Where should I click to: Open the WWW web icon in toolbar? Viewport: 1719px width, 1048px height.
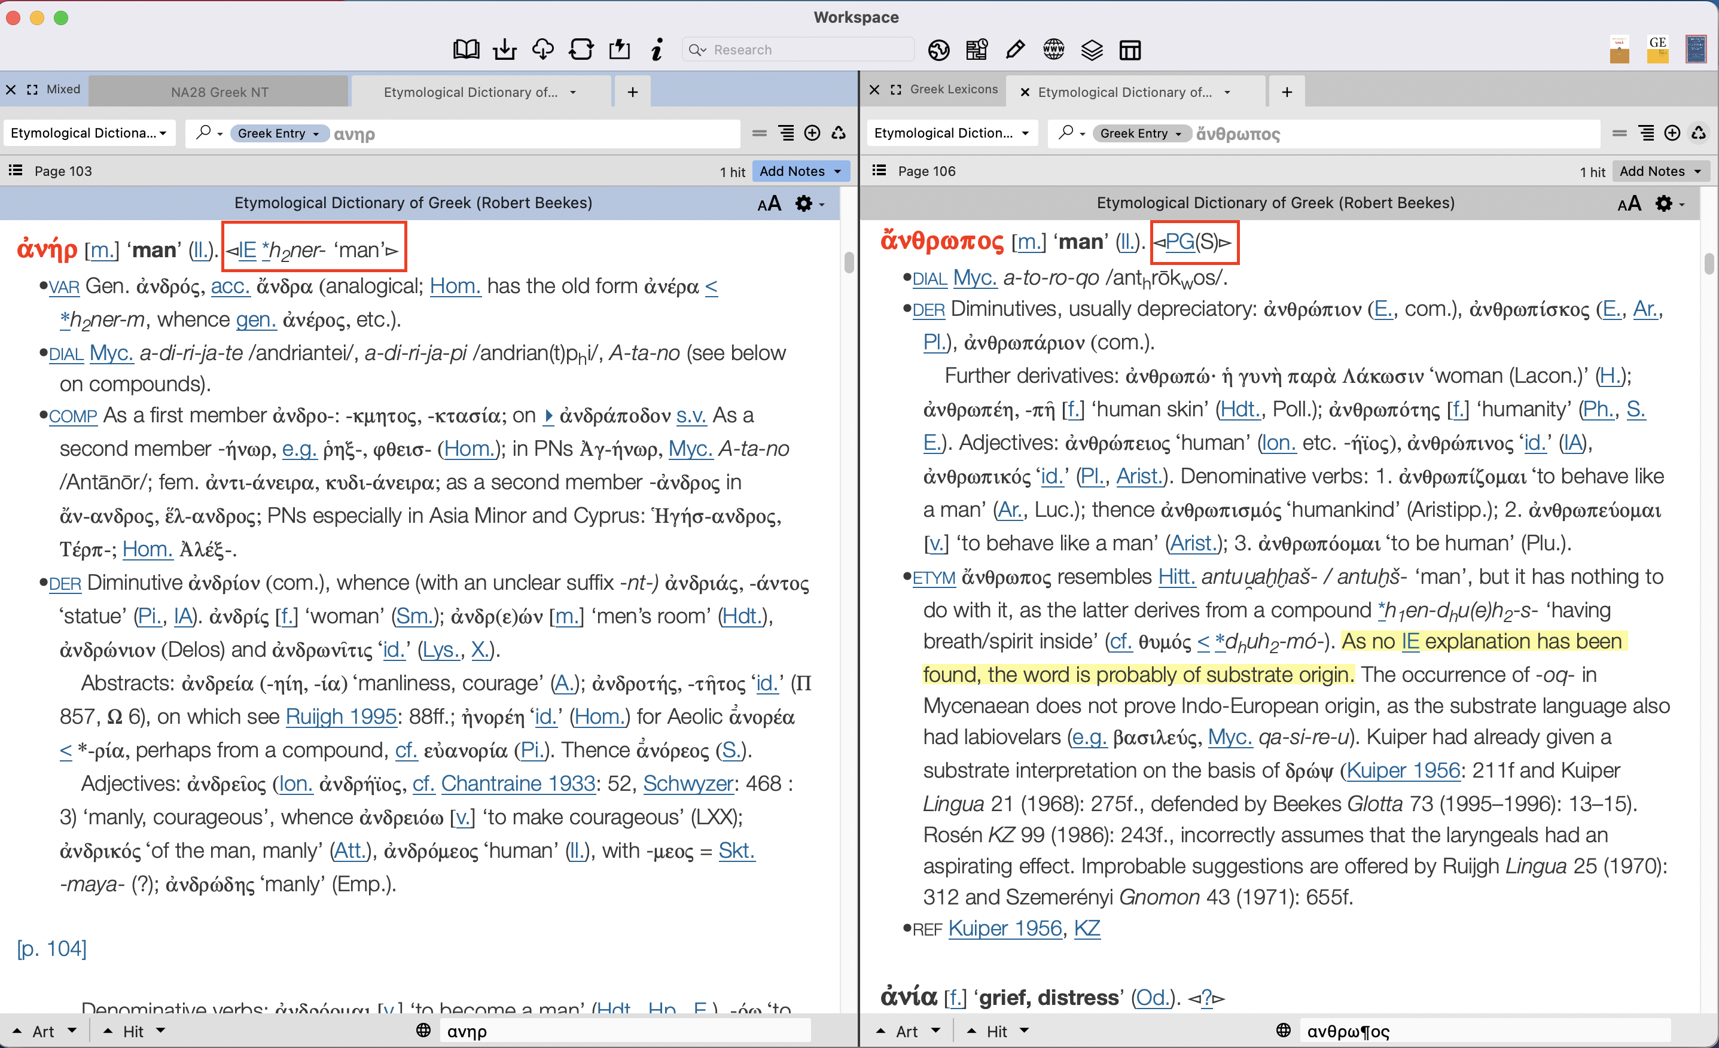[x=1053, y=49]
